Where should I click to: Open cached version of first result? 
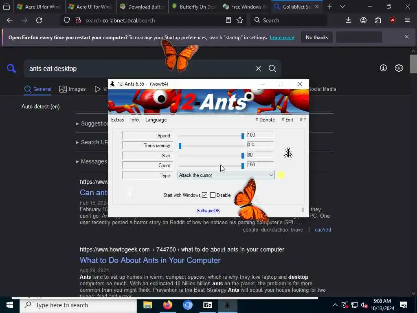323,230
